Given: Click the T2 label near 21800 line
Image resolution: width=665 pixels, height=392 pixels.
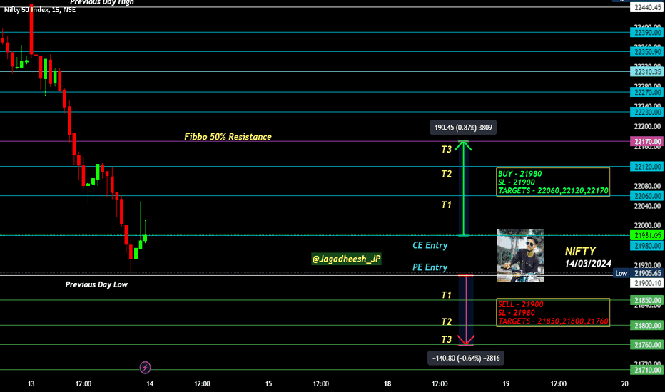Looking at the screenshot, I should tap(446, 321).
